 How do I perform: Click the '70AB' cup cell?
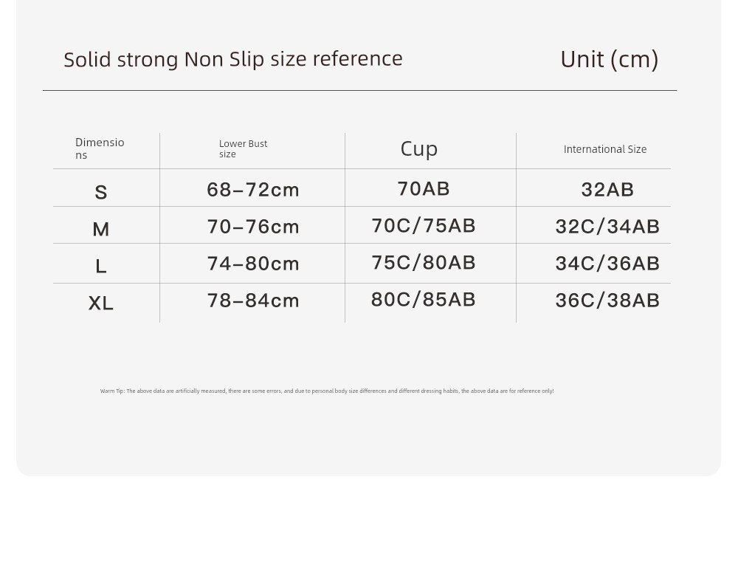[424, 188]
